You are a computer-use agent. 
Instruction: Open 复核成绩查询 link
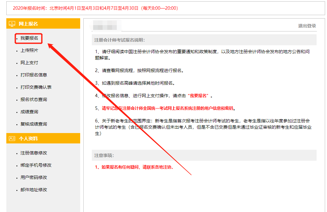34,124
